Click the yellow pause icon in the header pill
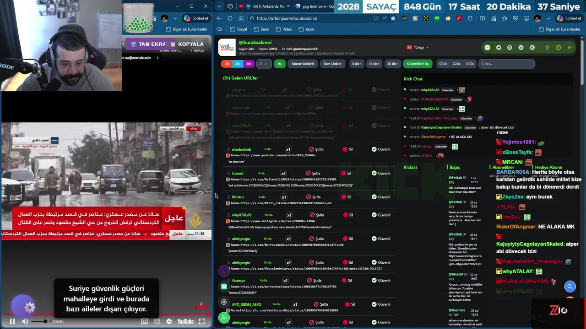 558,48
